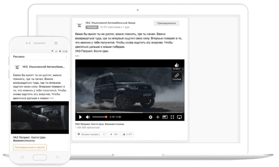Click Присоединиться к группе button on phone
This screenshot has width=279, height=167.
[x=30, y=147]
